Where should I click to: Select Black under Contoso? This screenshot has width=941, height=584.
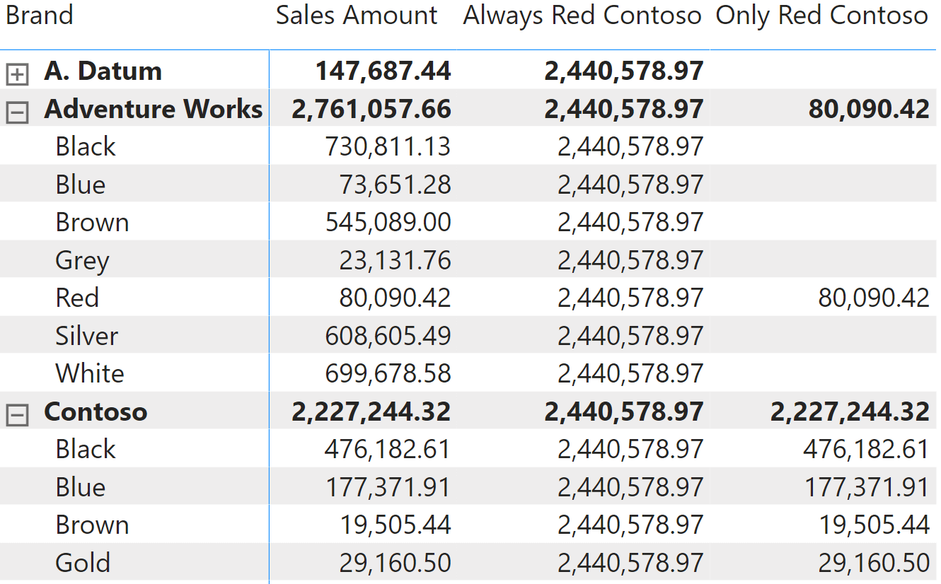coord(86,449)
